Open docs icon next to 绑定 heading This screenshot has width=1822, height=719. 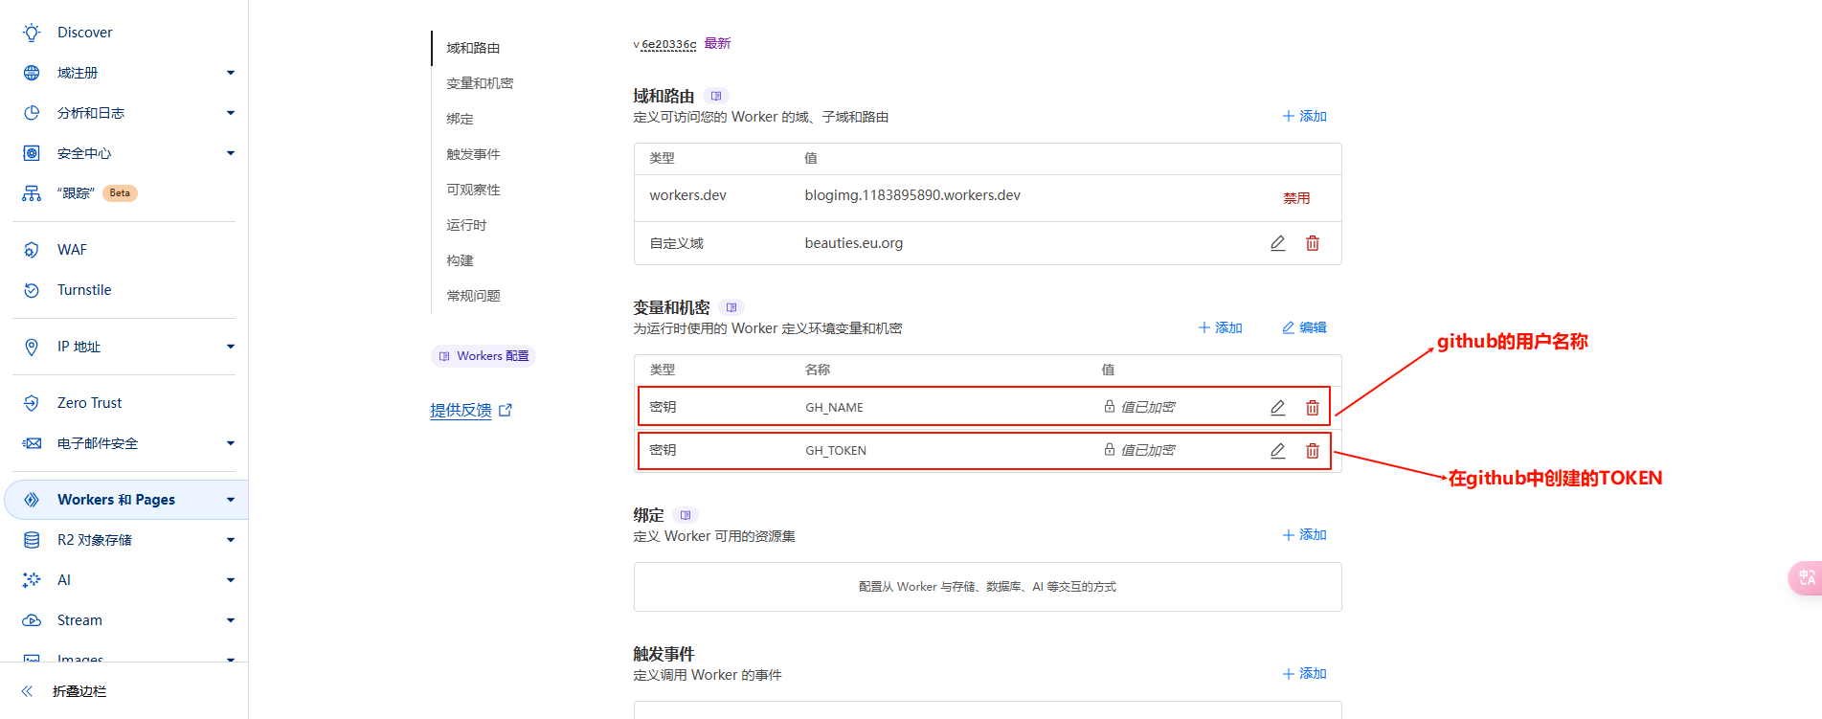pos(686,515)
